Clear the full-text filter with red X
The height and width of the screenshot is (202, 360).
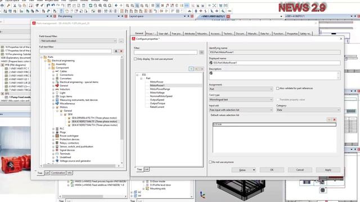pyautogui.click(x=121, y=51)
